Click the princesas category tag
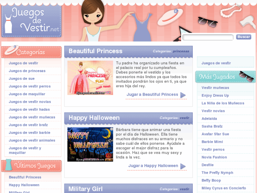The height and width of the screenshot is (193, 257). coord(181,51)
